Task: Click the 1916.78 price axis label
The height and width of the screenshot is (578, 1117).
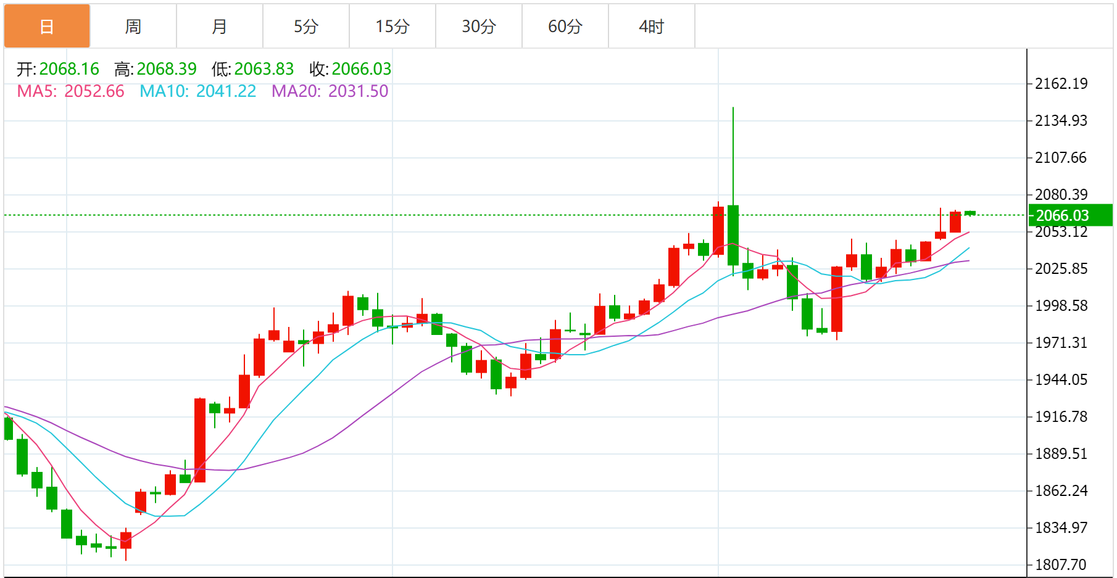Action: click(1061, 417)
